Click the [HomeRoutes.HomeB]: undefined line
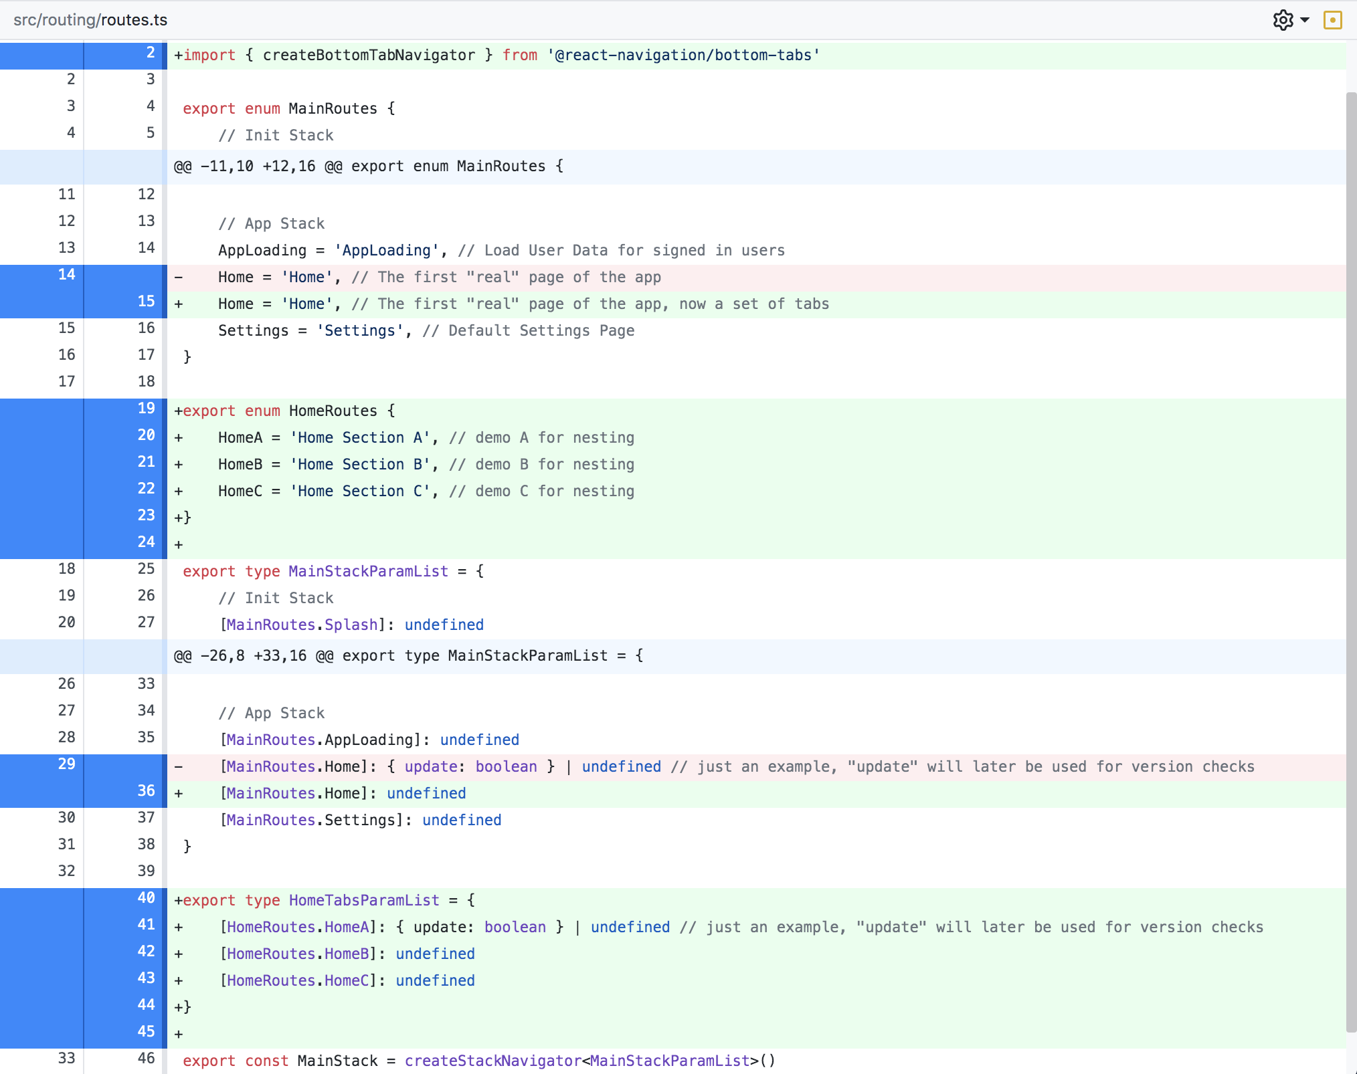 click(756, 954)
